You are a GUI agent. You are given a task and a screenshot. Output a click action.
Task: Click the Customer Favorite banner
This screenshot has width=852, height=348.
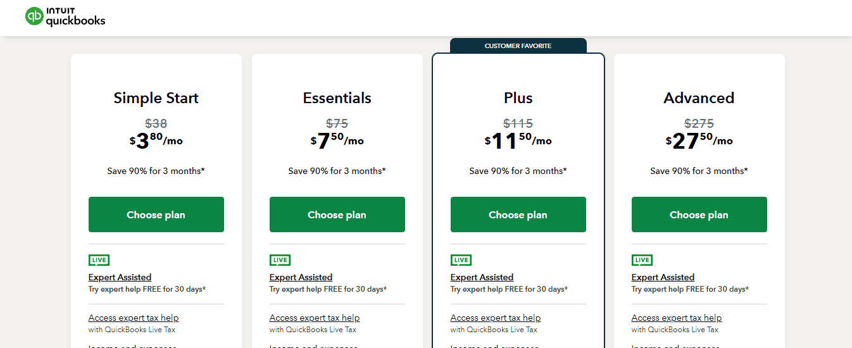pos(518,46)
